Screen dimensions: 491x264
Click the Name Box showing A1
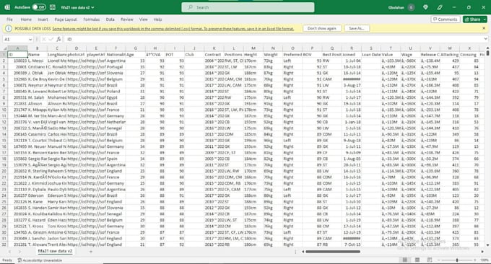15,39
